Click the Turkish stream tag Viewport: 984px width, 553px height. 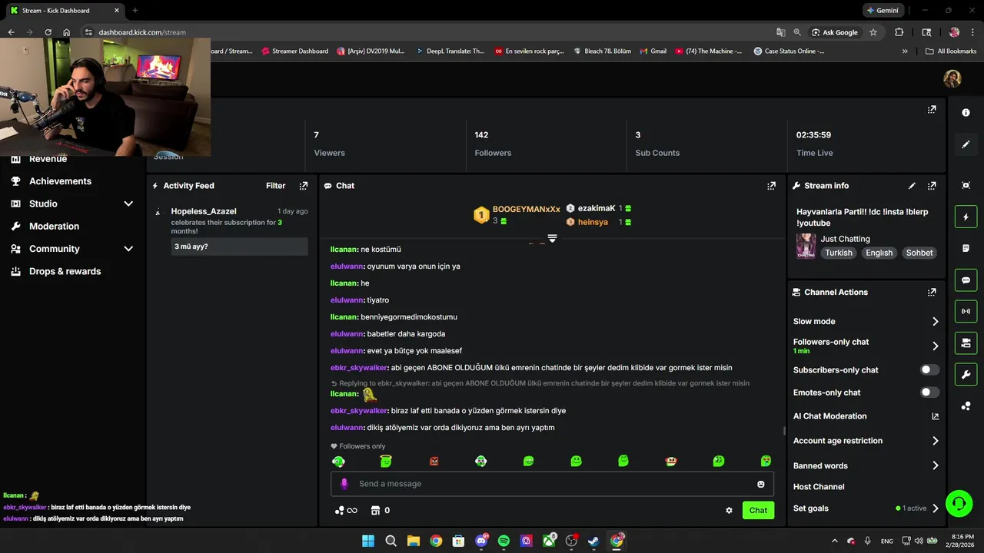pos(839,253)
